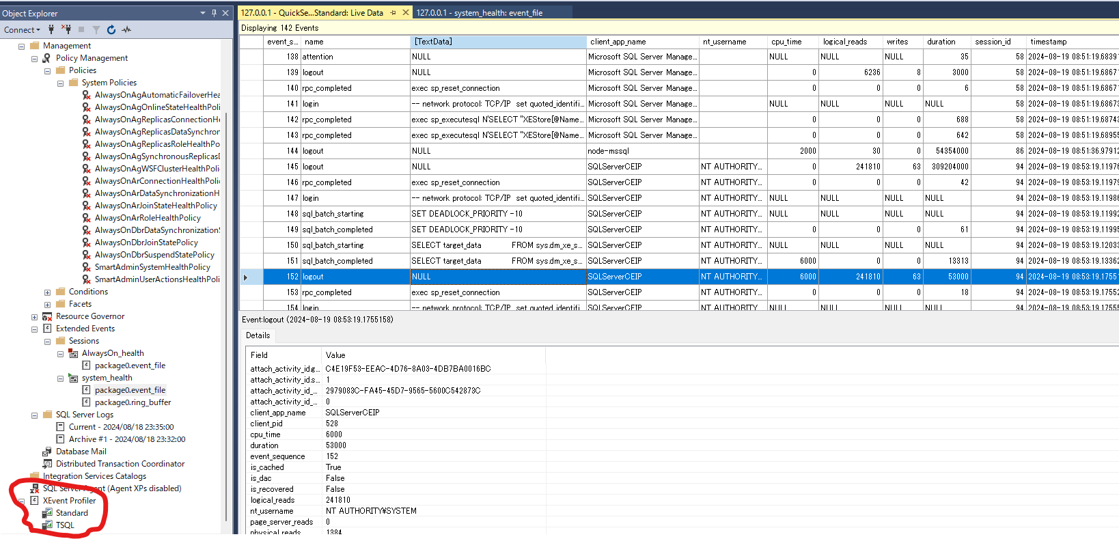This screenshot has height=539, width=1119.
Task: Click the Standard XEvent session icon
Action: pos(47,513)
